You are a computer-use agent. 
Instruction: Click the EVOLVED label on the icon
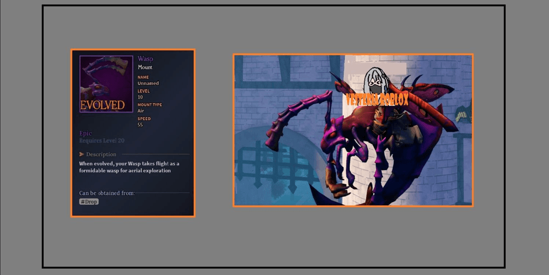[x=103, y=105]
